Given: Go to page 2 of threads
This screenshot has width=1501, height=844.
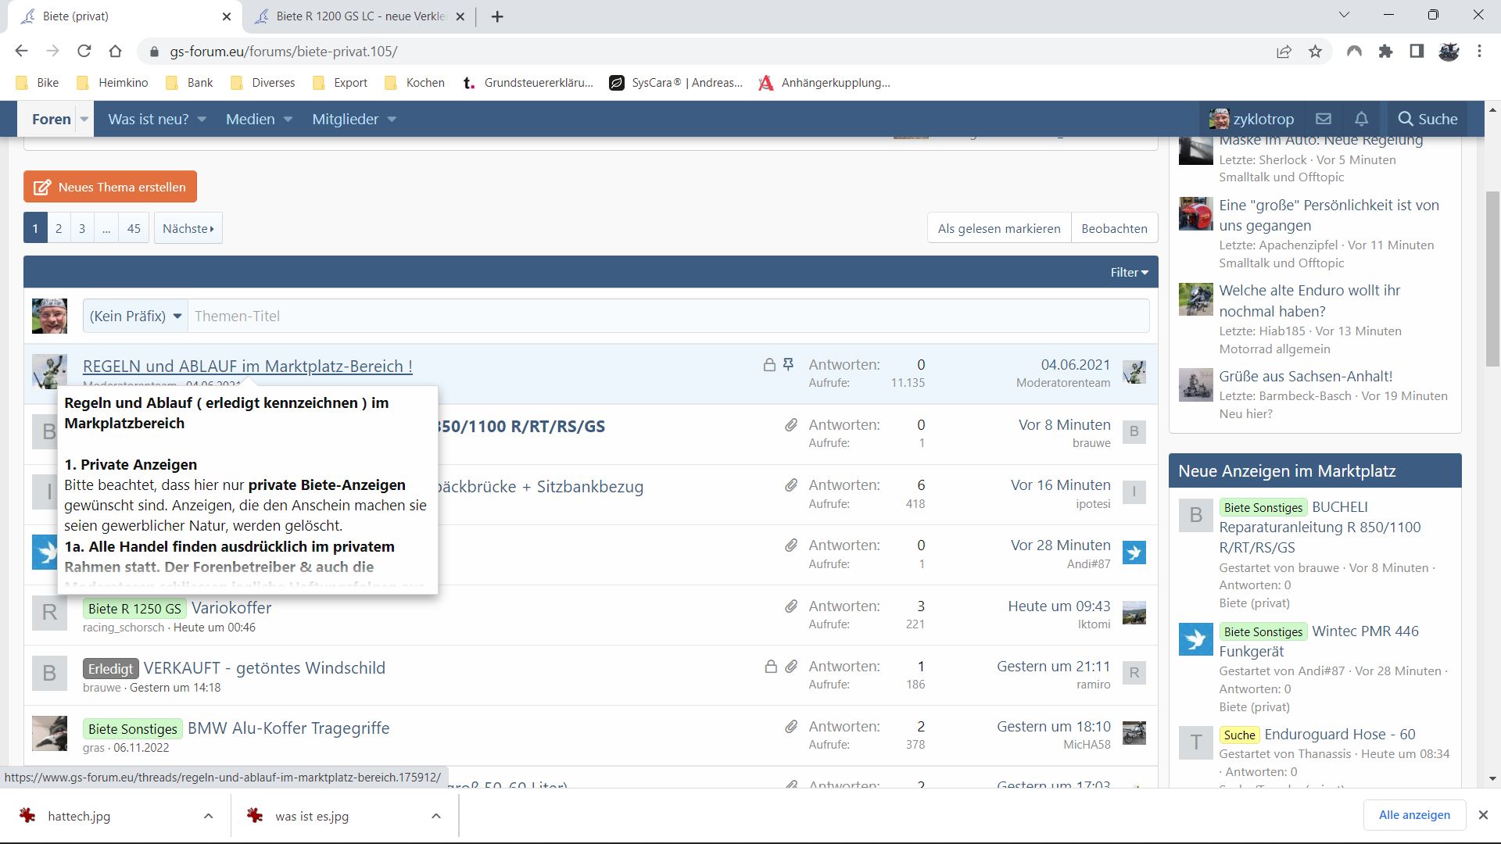Looking at the screenshot, I should pyautogui.click(x=59, y=228).
